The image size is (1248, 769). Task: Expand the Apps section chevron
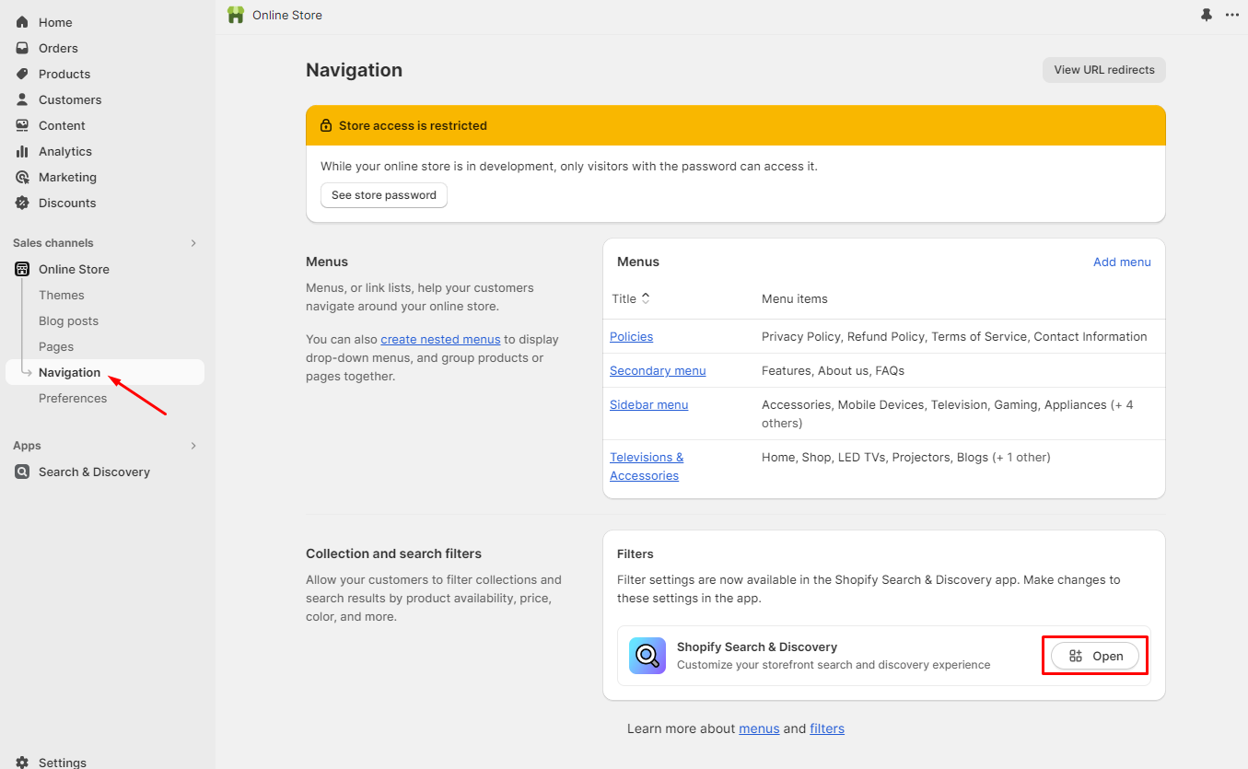click(193, 446)
